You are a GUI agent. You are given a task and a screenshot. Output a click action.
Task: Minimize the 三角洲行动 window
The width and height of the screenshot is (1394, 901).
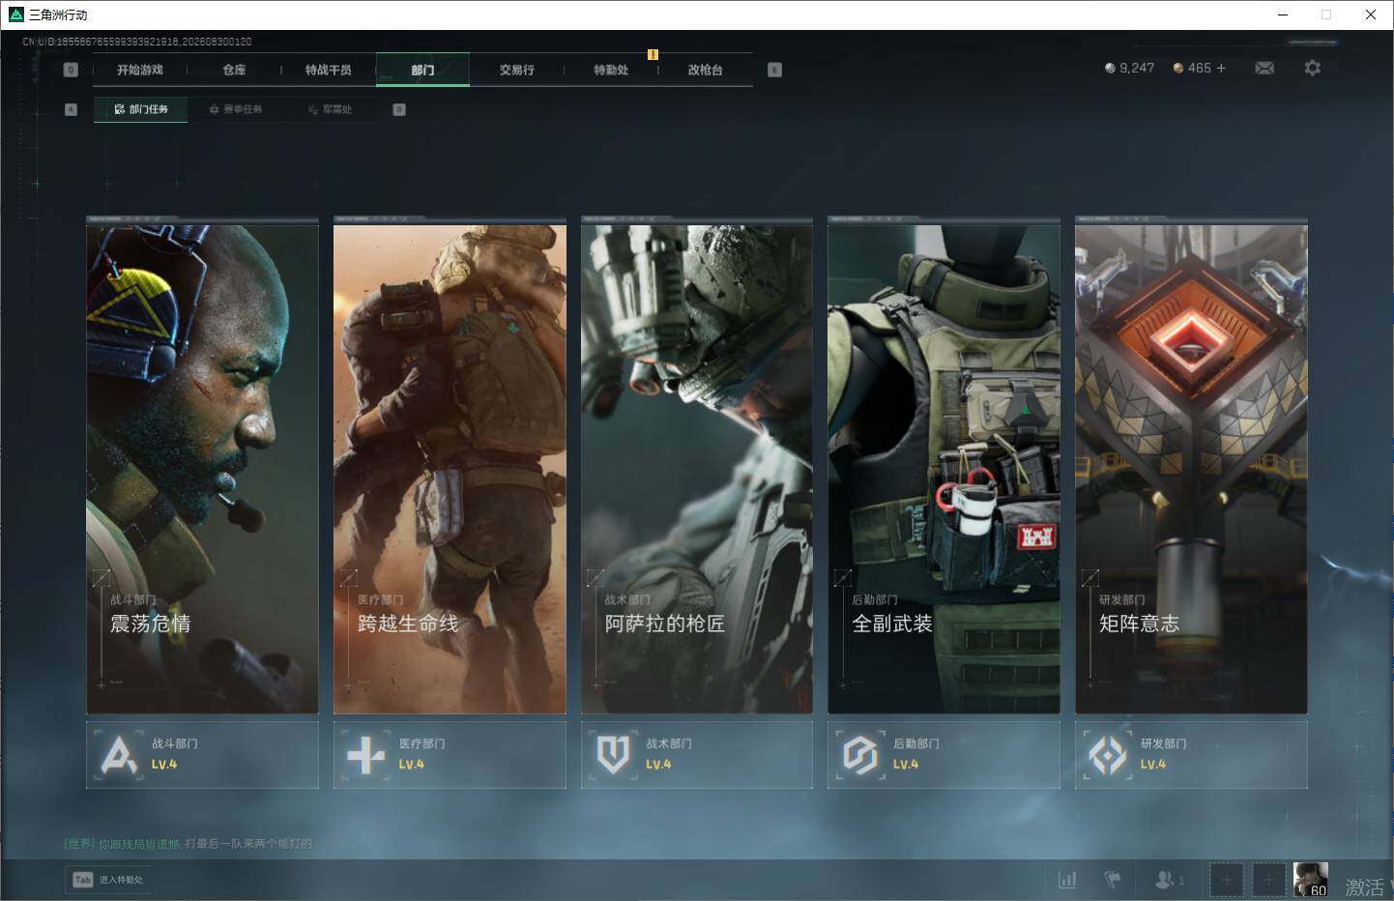pyautogui.click(x=1283, y=15)
